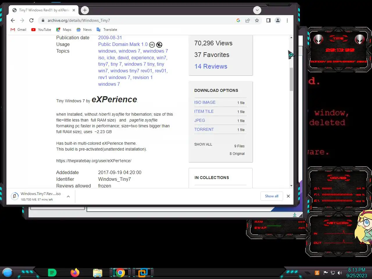Click the '70,296 Views' text
The width and height of the screenshot is (372, 279).
[x=213, y=43]
